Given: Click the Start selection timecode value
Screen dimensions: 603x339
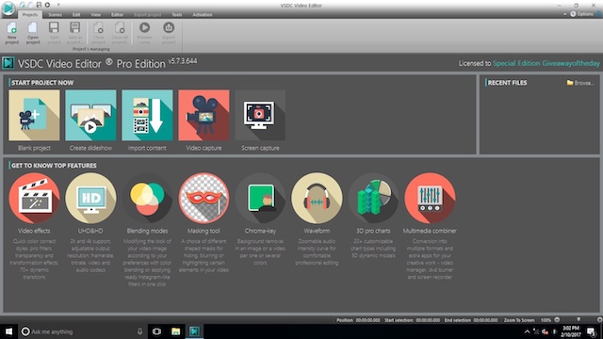Looking at the screenshot, I should tap(428, 320).
